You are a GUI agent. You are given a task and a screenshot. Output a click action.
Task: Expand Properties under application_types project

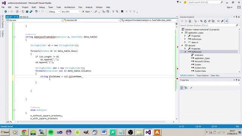pyautogui.click(x=185, y=36)
